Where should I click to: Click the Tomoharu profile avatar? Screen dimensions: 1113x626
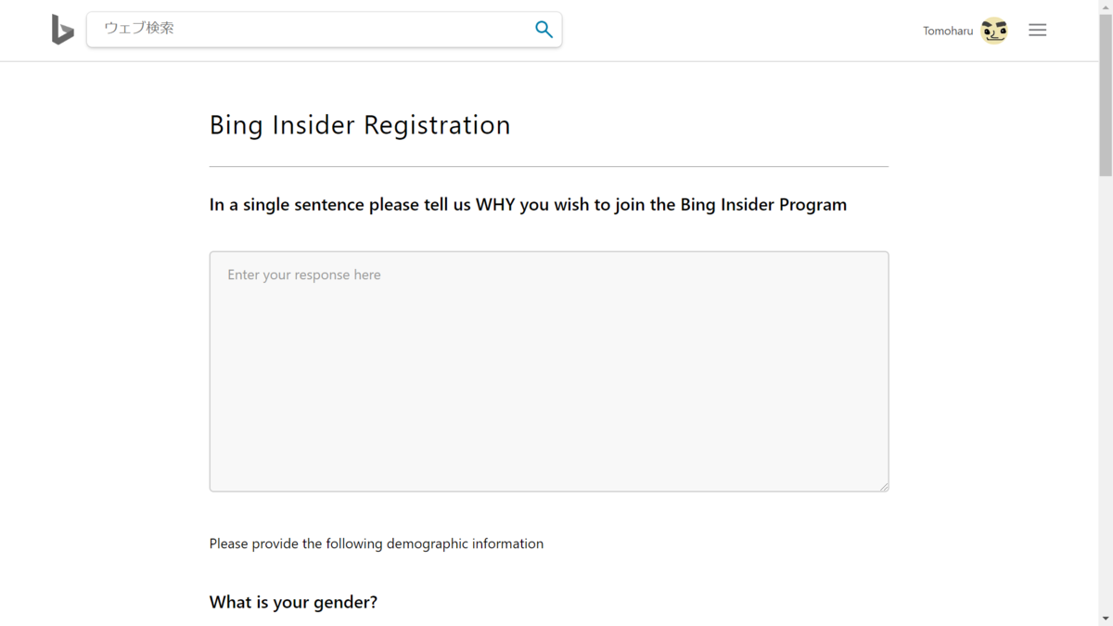[x=993, y=31]
